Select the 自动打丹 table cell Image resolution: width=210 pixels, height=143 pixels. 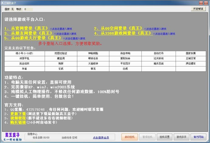click(159, 53)
